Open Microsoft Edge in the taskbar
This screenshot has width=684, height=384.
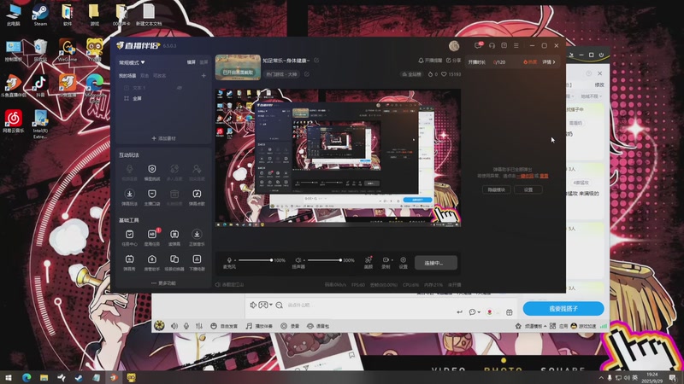click(x=27, y=377)
